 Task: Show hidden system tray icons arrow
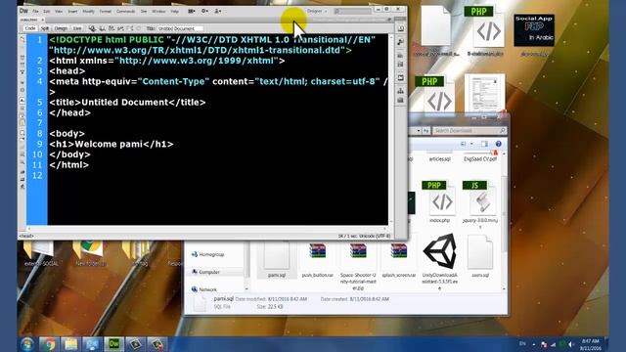tap(534, 344)
